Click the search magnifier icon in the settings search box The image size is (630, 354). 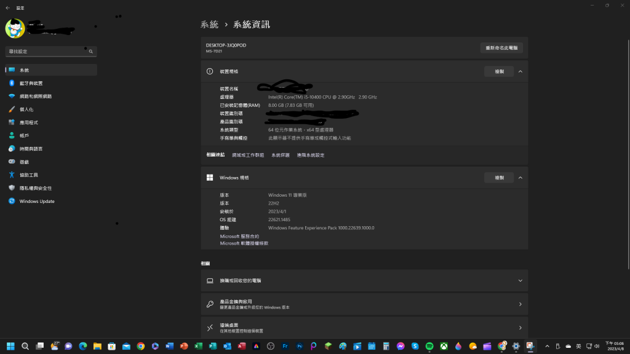(x=91, y=52)
